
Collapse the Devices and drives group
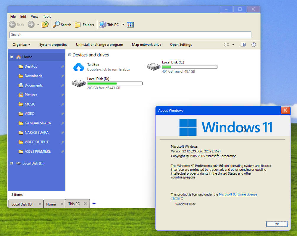pos(70,55)
